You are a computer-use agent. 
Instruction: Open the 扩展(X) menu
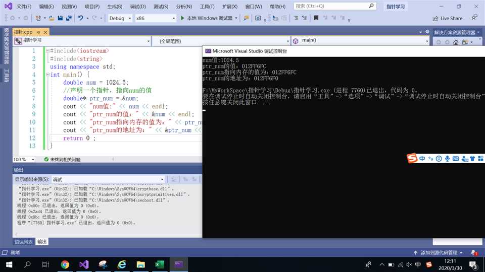[x=230, y=6]
